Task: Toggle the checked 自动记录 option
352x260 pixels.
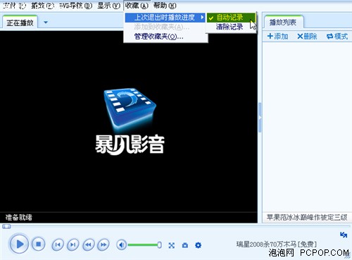Action: tap(231, 18)
